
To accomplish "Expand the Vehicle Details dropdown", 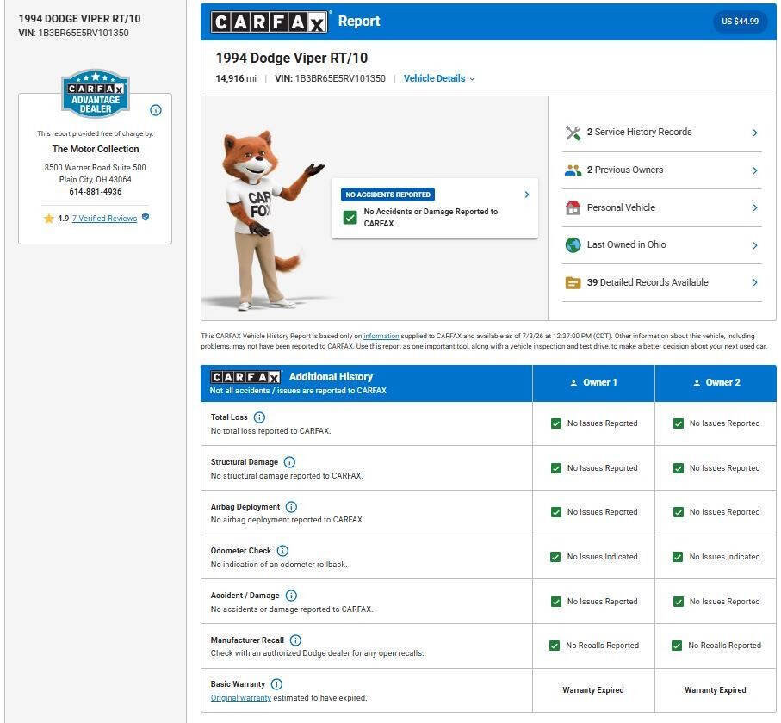I will point(439,78).
